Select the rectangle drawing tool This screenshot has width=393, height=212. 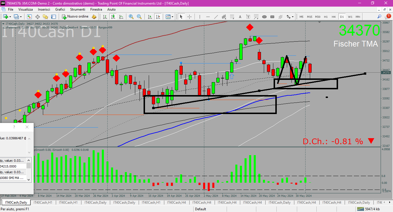272,17
